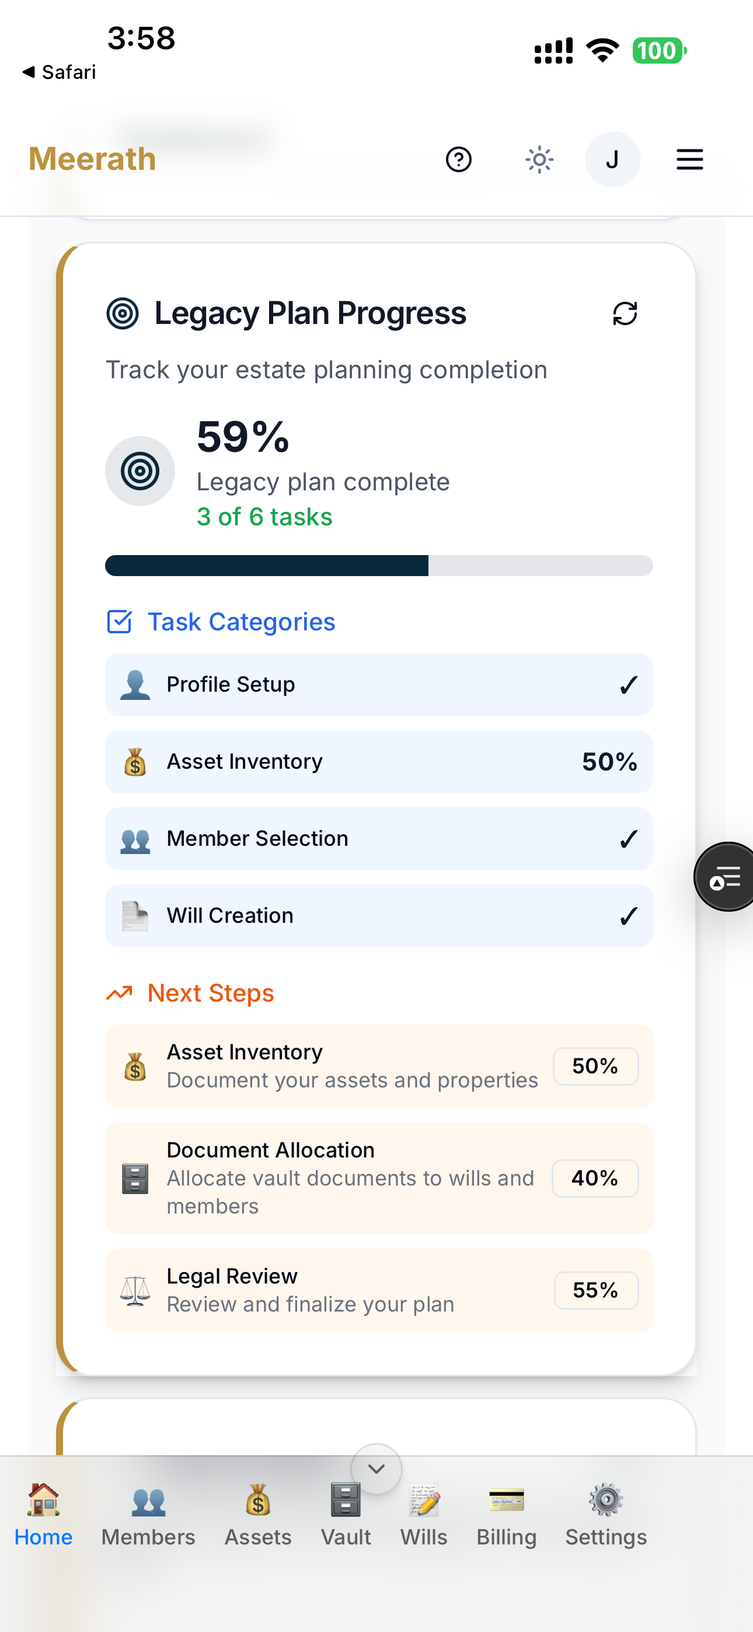Viewport: 753px width, 1632px height.
Task: Open the J user avatar menu
Action: [612, 159]
